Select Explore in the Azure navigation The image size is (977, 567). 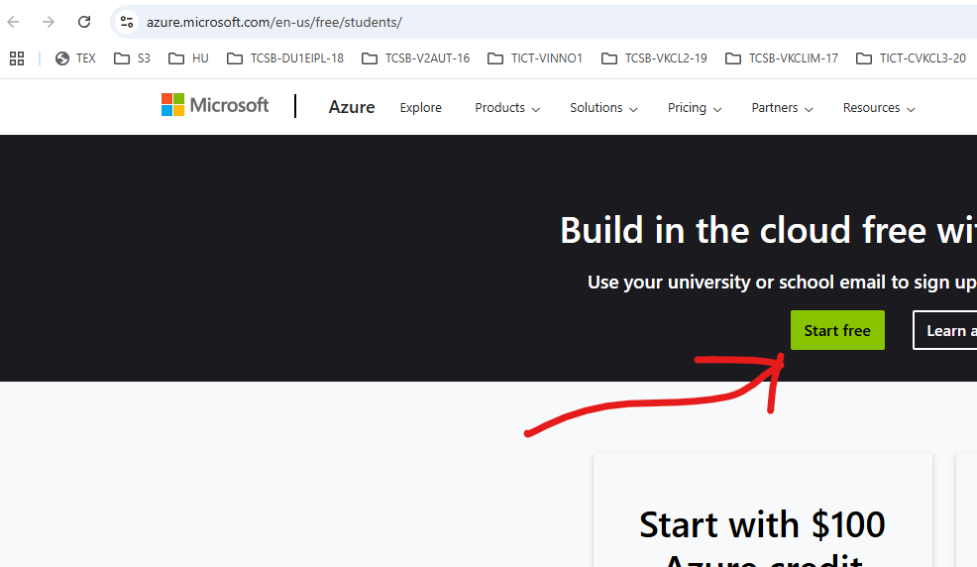coord(421,108)
